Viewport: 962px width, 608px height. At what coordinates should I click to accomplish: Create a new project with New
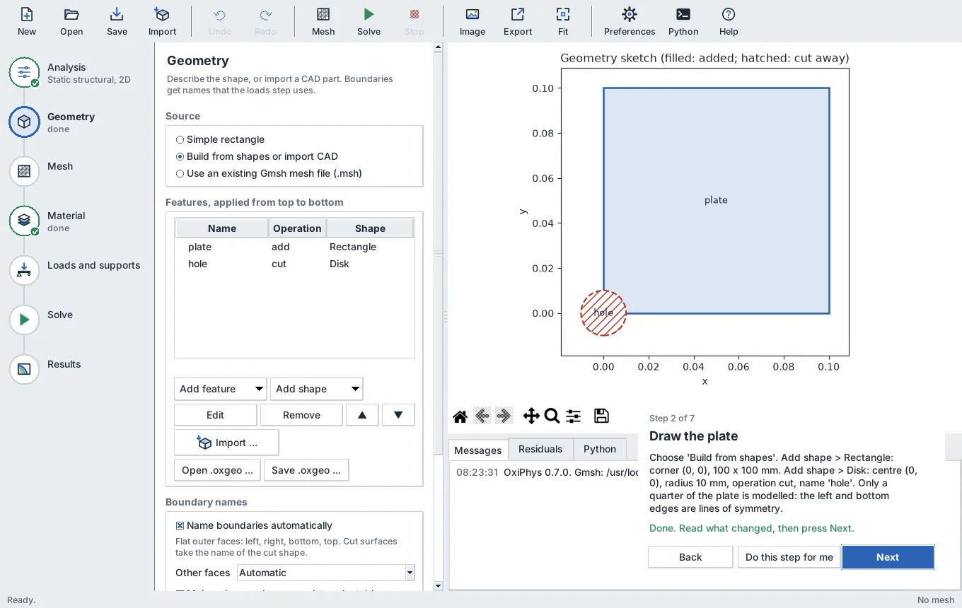click(x=27, y=21)
